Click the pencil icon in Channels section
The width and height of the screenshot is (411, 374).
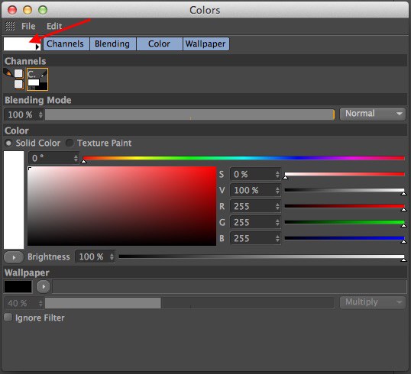tap(8, 73)
